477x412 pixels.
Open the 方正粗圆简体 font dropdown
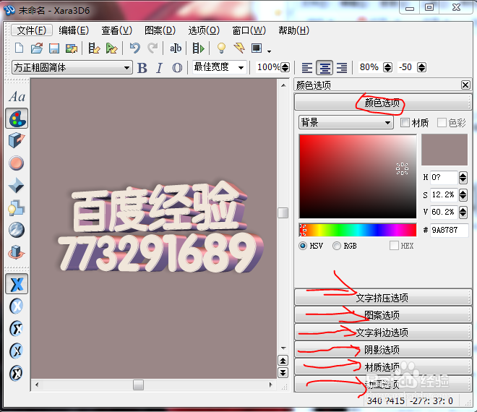tap(72, 67)
